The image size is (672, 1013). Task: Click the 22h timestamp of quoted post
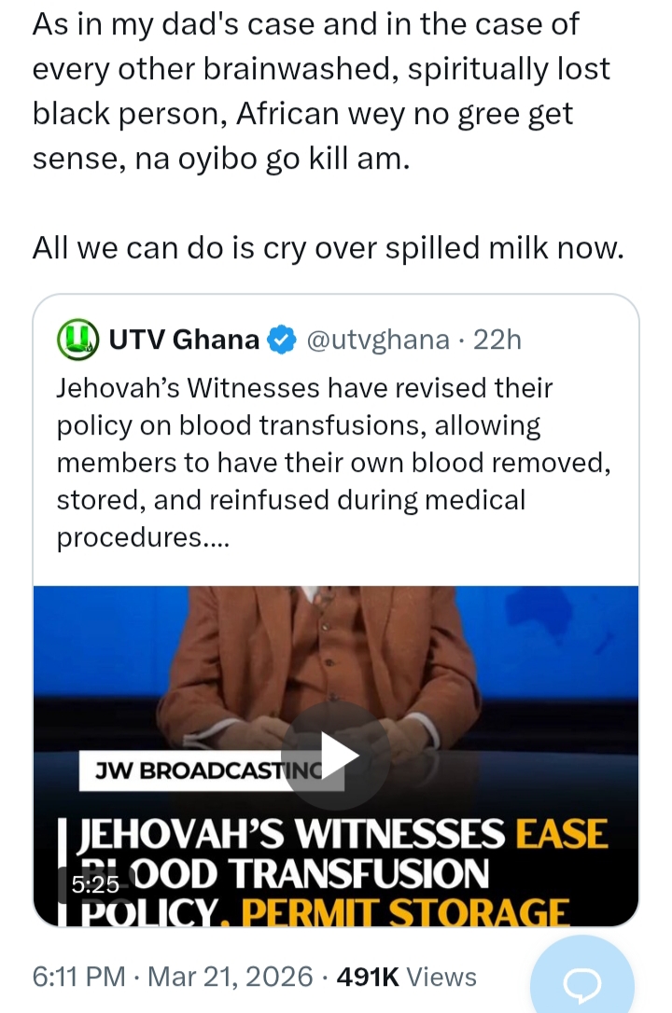497,340
